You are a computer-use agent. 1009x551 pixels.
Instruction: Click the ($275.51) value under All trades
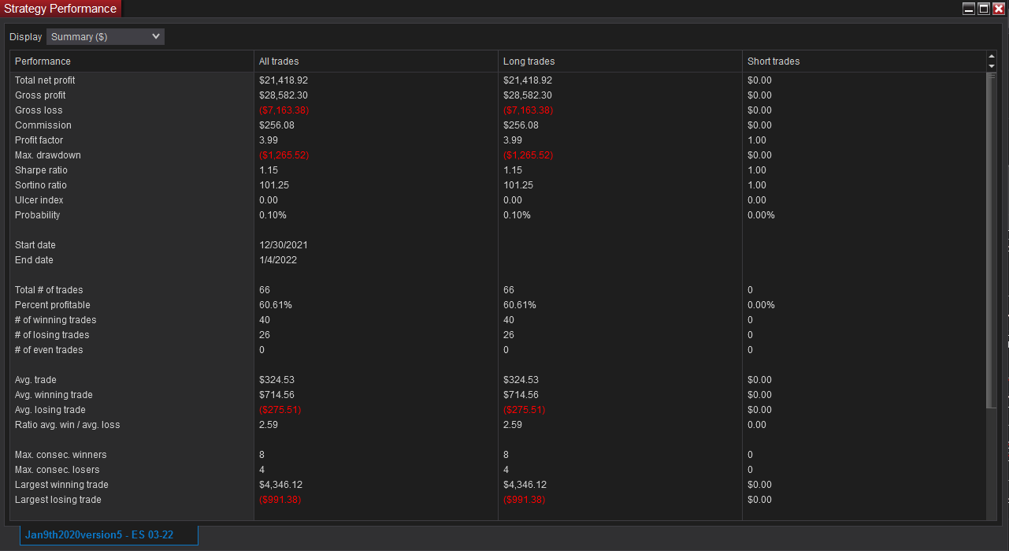coord(280,410)
